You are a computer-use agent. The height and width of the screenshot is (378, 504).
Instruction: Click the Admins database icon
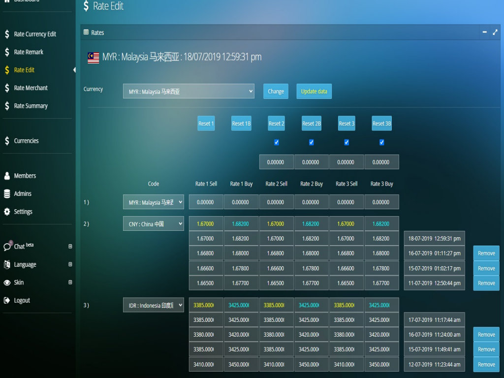click(x=7, y=194)
